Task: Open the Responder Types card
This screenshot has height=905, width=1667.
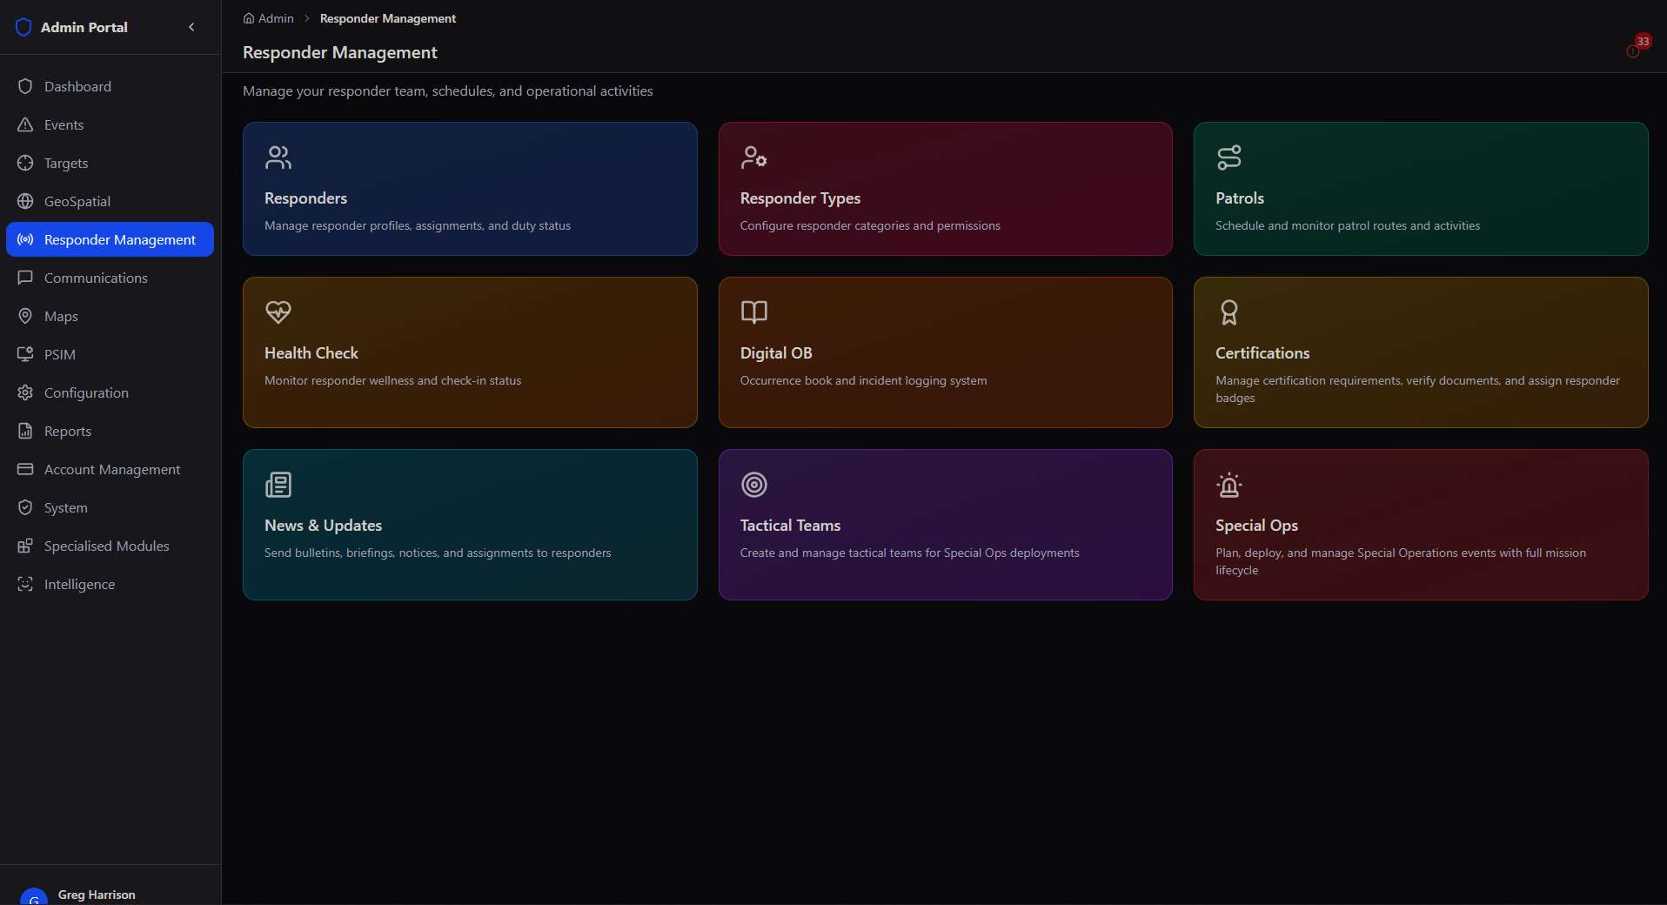Action: pyautogui.click(x=945, y=189)
